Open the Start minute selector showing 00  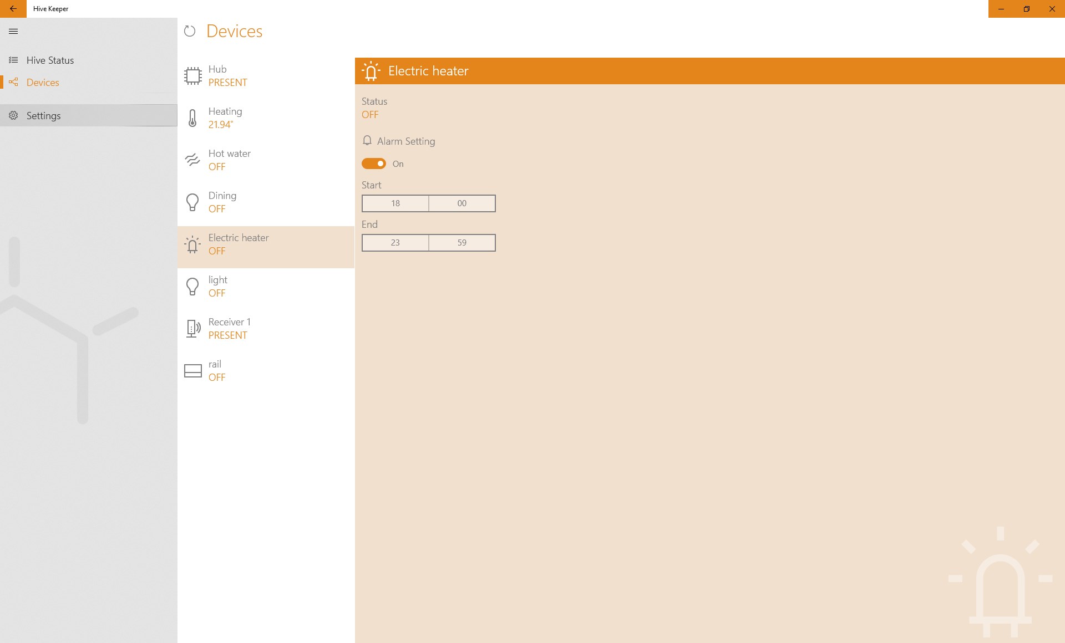tap(461, 203)
